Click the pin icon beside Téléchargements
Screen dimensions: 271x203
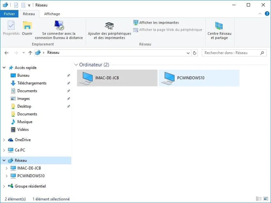coord(68,83)
